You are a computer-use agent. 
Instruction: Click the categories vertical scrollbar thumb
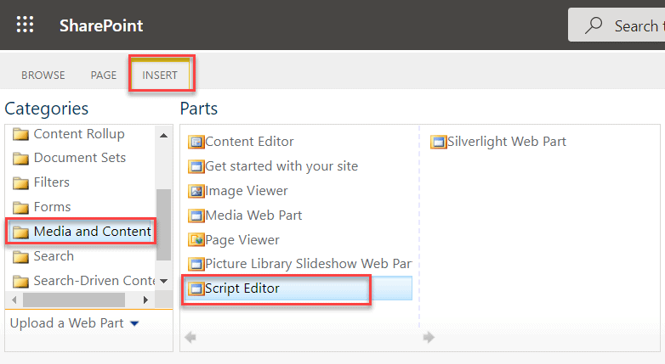click(x=164, y=225)
